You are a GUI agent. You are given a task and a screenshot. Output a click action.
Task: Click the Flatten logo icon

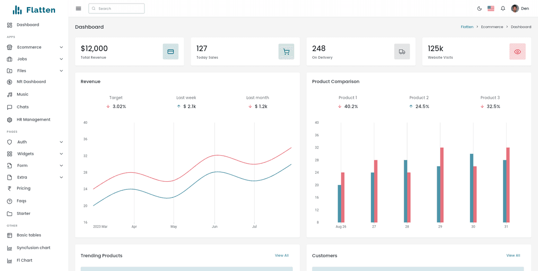(x=17, y=10)
